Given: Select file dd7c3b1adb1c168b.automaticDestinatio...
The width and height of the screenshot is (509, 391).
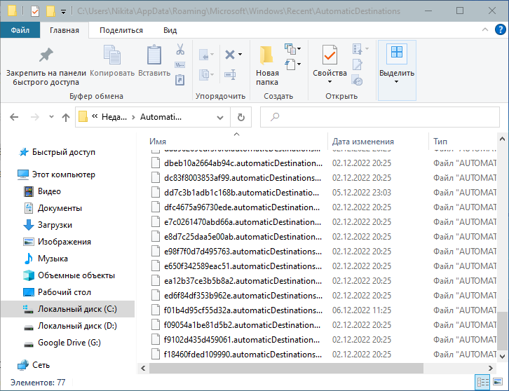Looking at the screenshot, I should pos(241,193).
